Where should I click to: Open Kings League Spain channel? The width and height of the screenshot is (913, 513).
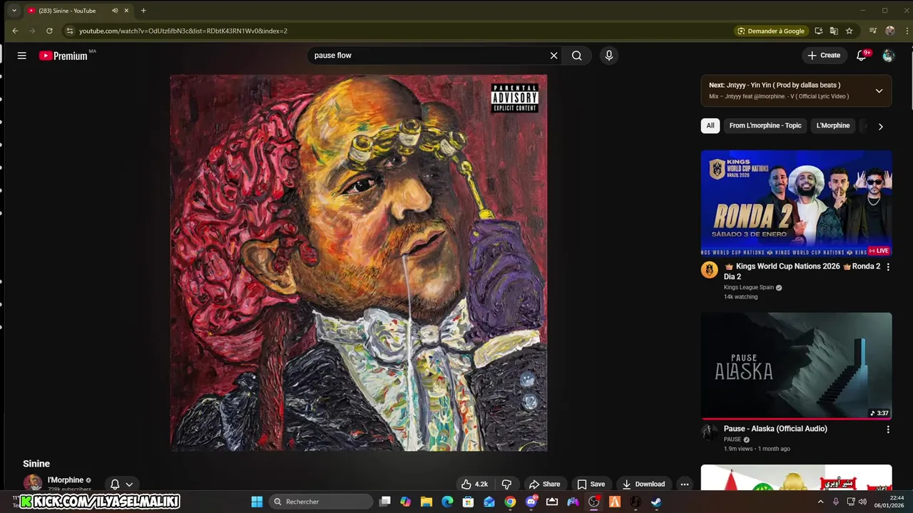(749, 288)
